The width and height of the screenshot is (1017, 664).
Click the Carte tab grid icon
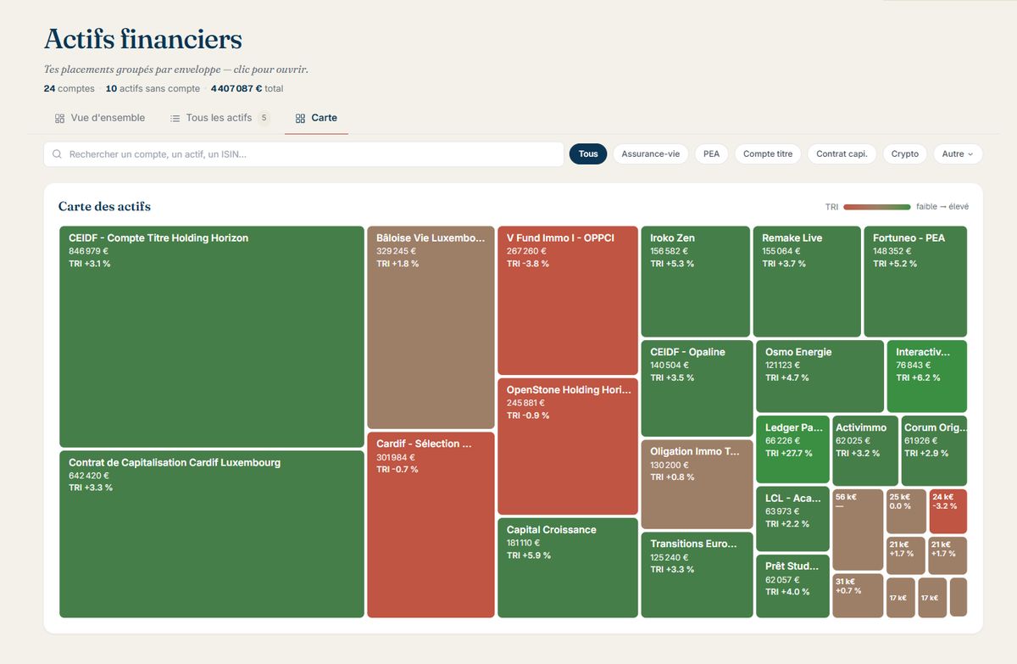point(300,119)
